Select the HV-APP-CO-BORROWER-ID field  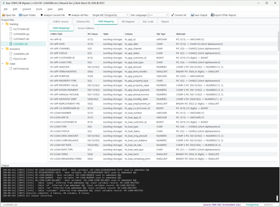click(68, 108)
